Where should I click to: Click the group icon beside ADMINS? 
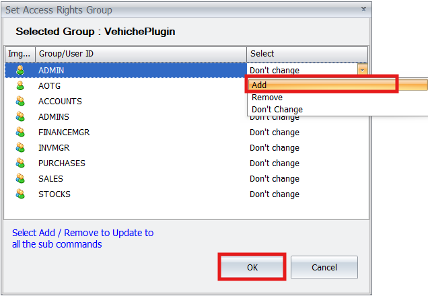[x=20, y=116]
